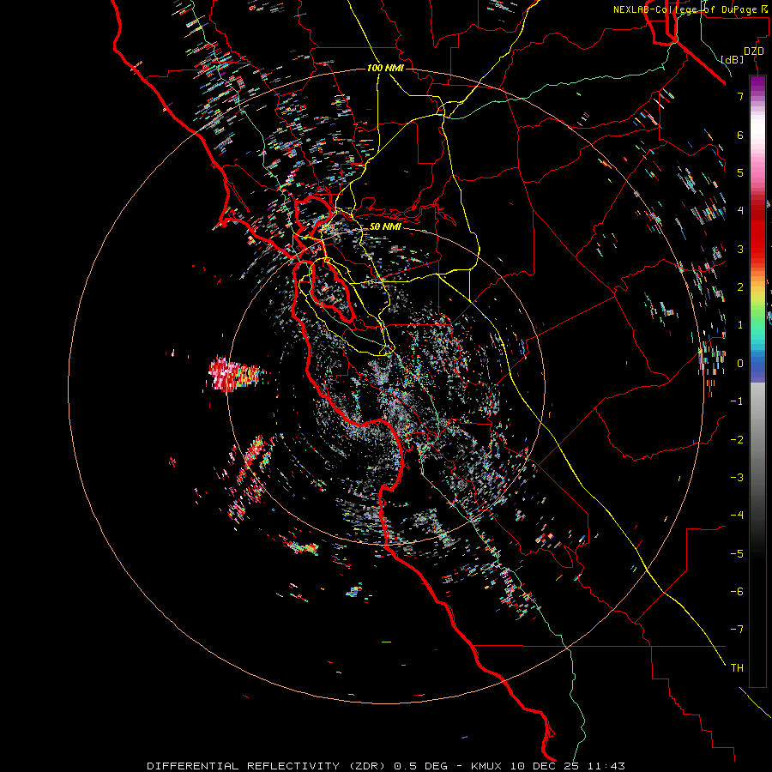Click the -6 value on the color scale

[x=737, y=592]
